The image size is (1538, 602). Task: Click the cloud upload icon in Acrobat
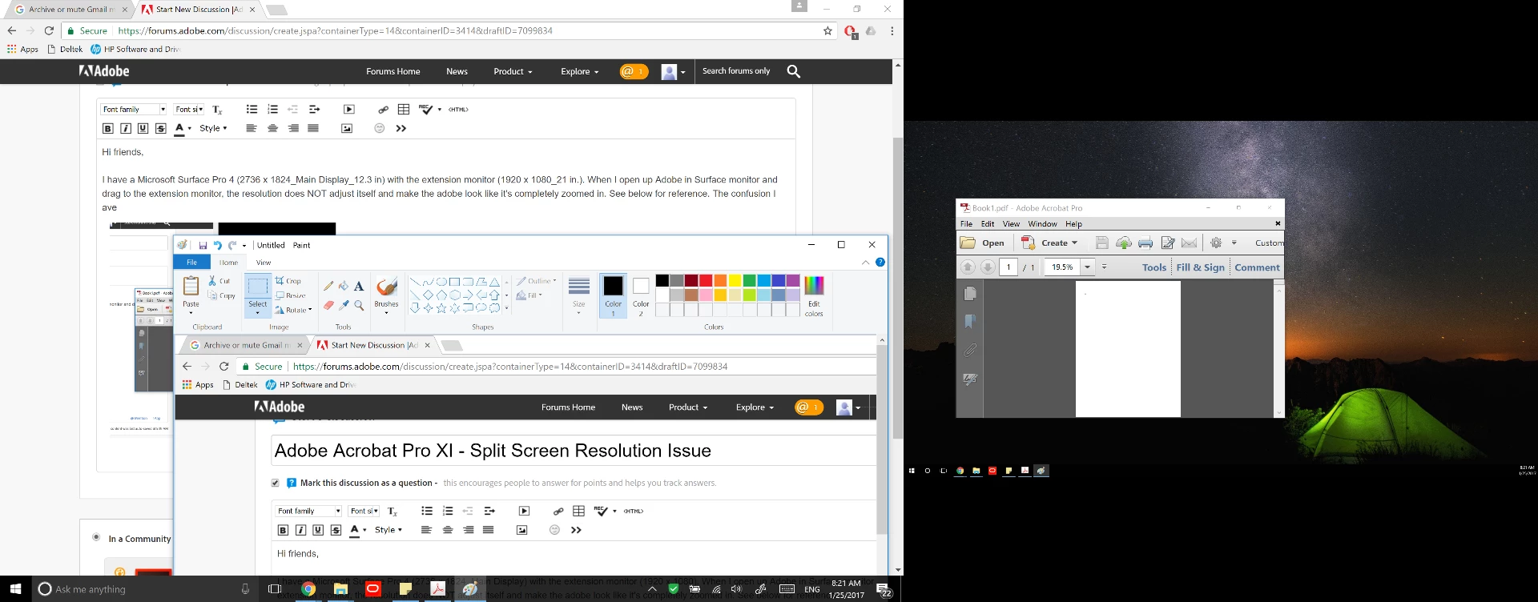pos(1124,243)
